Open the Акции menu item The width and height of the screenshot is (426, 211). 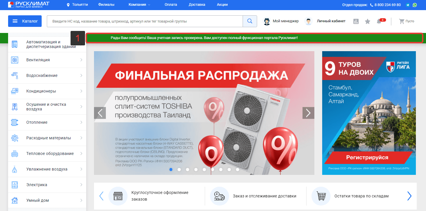pos(222,5)
